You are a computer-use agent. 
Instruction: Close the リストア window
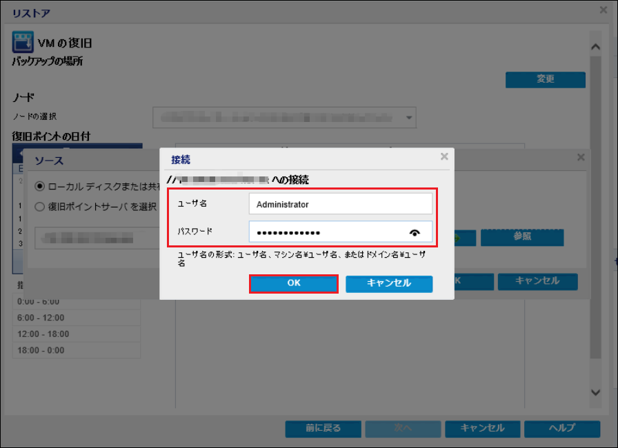pyautogui.click(x=604, y=10)
